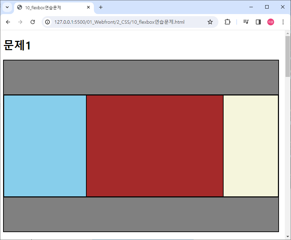The height and width of the screenshot is (240, 291).
Task: Reload the current page
Action: point(33,22)
